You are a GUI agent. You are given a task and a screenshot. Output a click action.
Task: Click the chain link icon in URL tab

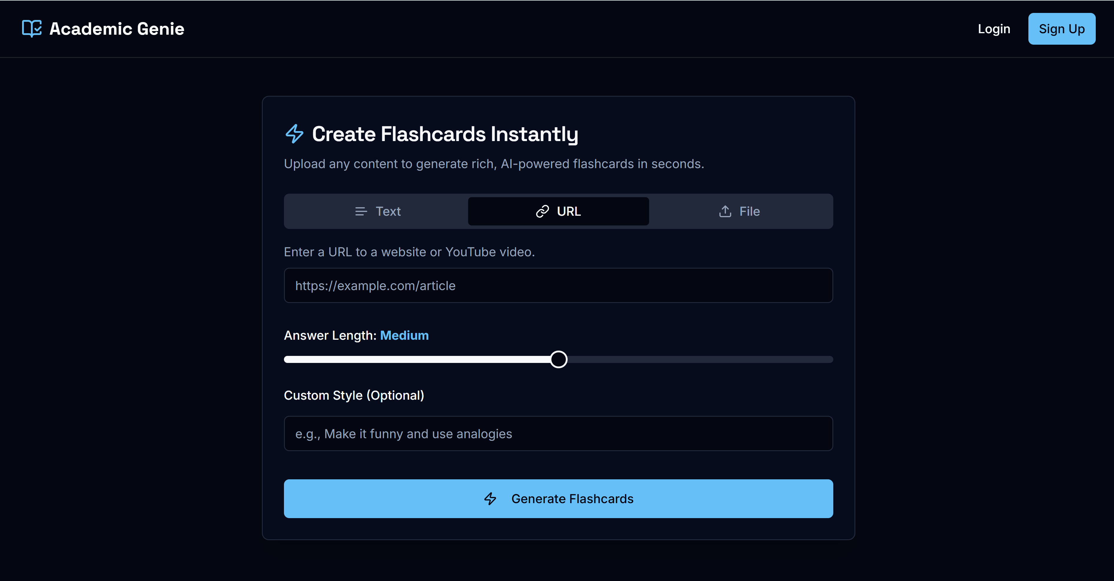542,212
